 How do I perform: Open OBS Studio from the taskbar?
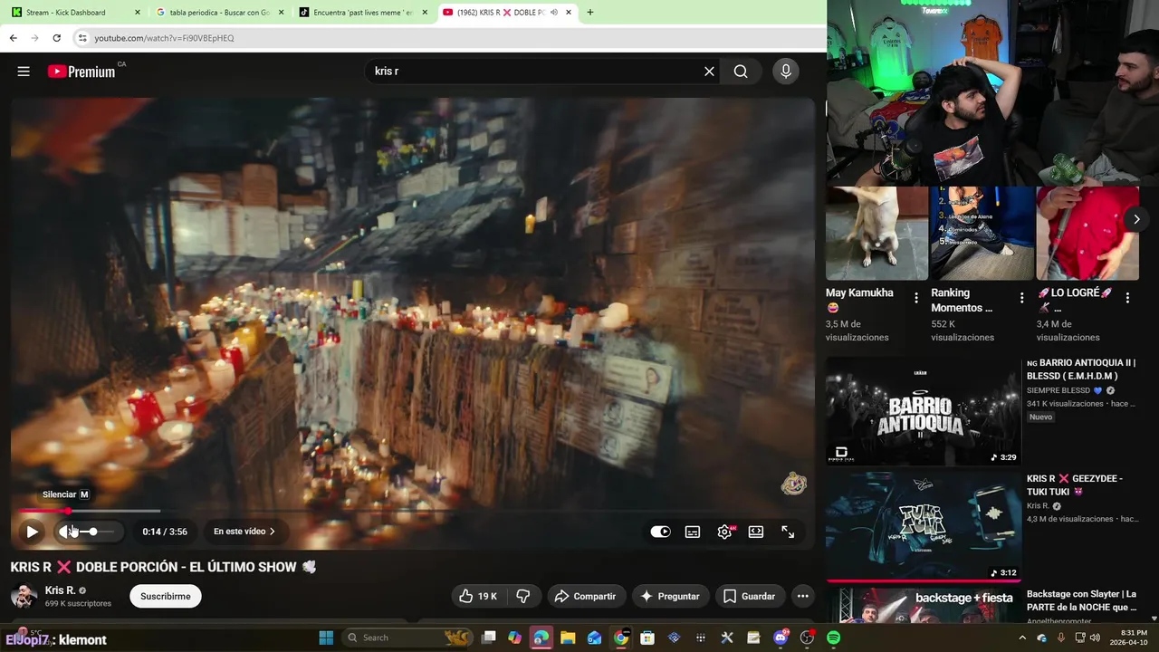(x=807, y=638)
